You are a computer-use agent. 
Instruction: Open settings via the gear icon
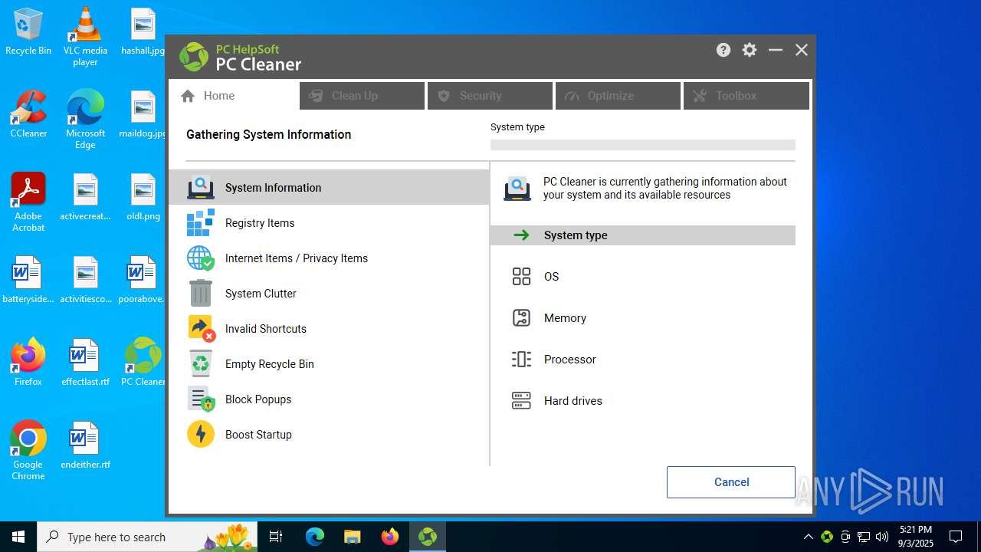coord(750,50)
